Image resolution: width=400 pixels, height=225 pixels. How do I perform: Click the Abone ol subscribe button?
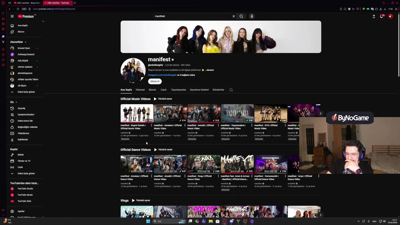(155, 81)
